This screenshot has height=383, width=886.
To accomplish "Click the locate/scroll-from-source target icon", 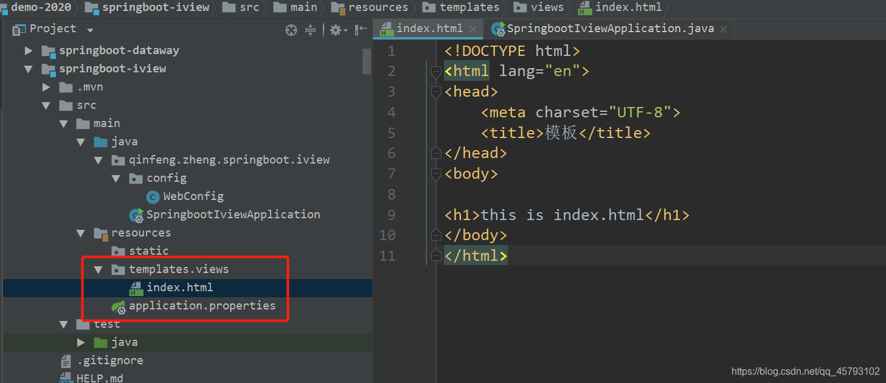I will tap(291, 30).
